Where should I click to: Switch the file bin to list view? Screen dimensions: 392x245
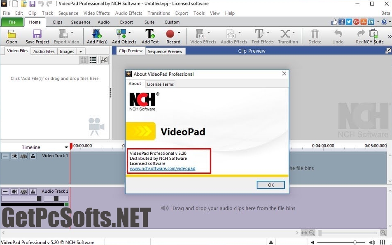point(93,60)
